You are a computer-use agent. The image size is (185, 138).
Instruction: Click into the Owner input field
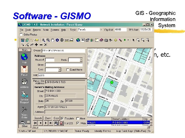(63, 51)
